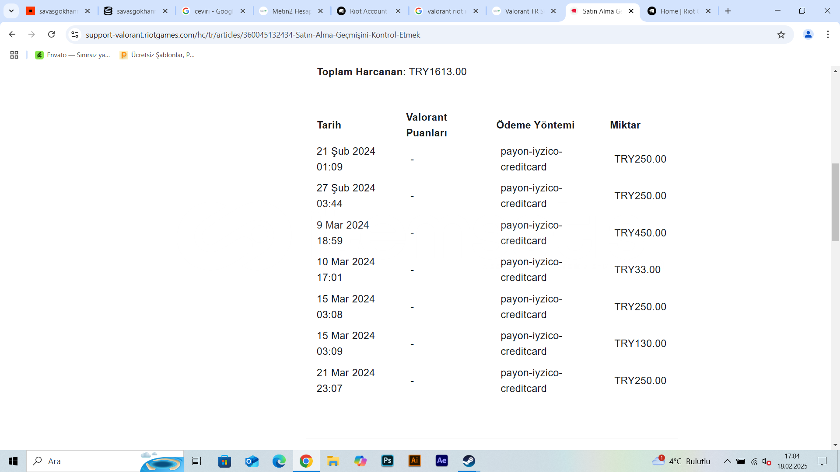Launch After Effects from the taskbar

pos(441,461)
